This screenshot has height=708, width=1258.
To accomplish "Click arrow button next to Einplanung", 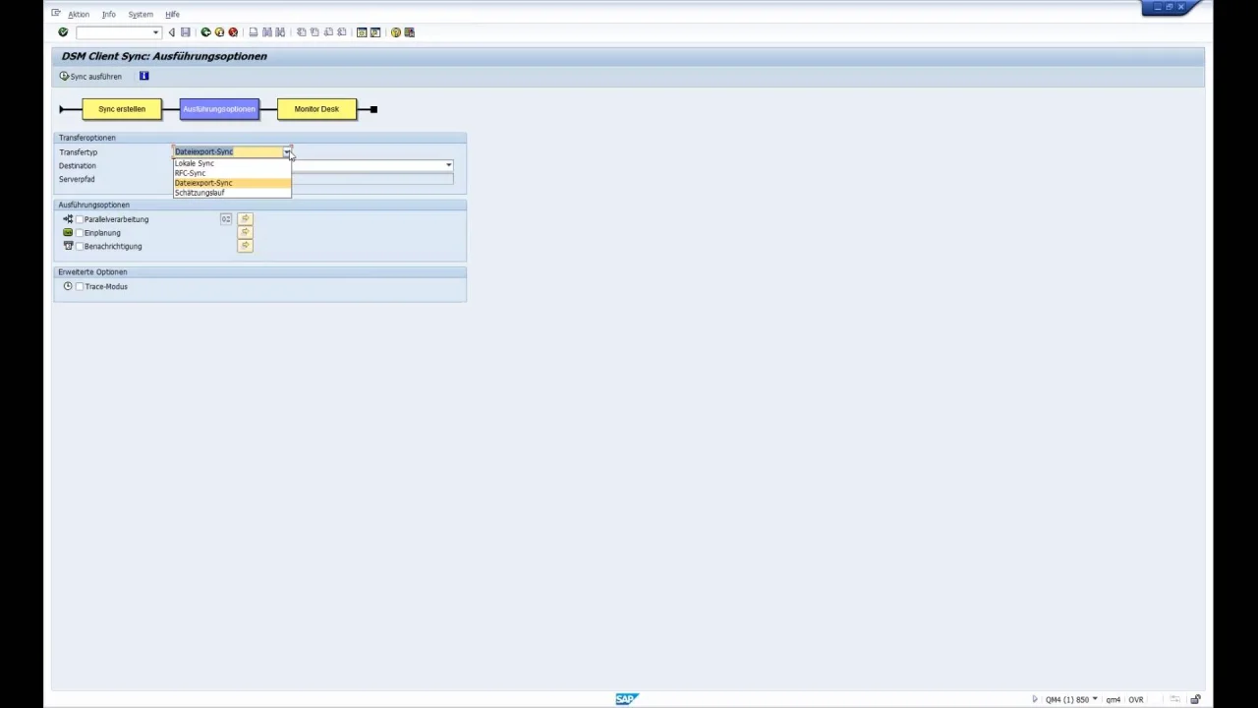I will point(245,233).
